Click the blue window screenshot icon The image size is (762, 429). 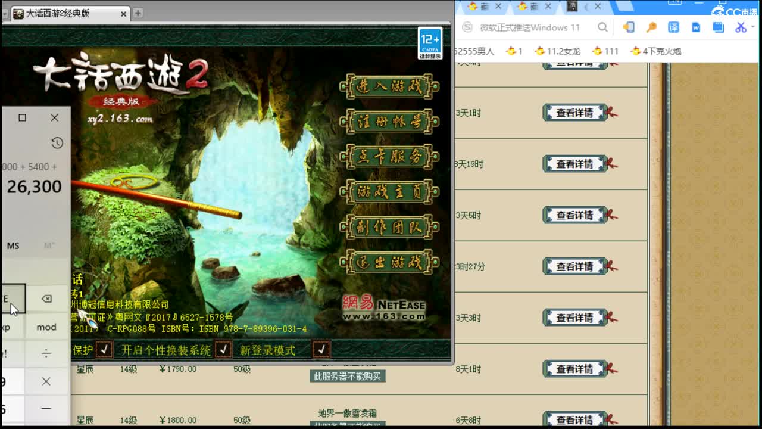pos(719,27)
